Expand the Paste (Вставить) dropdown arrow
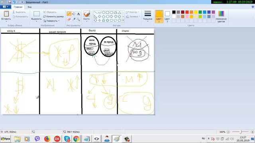Viewport: 255px width, 143px height. tap(6, 21)
